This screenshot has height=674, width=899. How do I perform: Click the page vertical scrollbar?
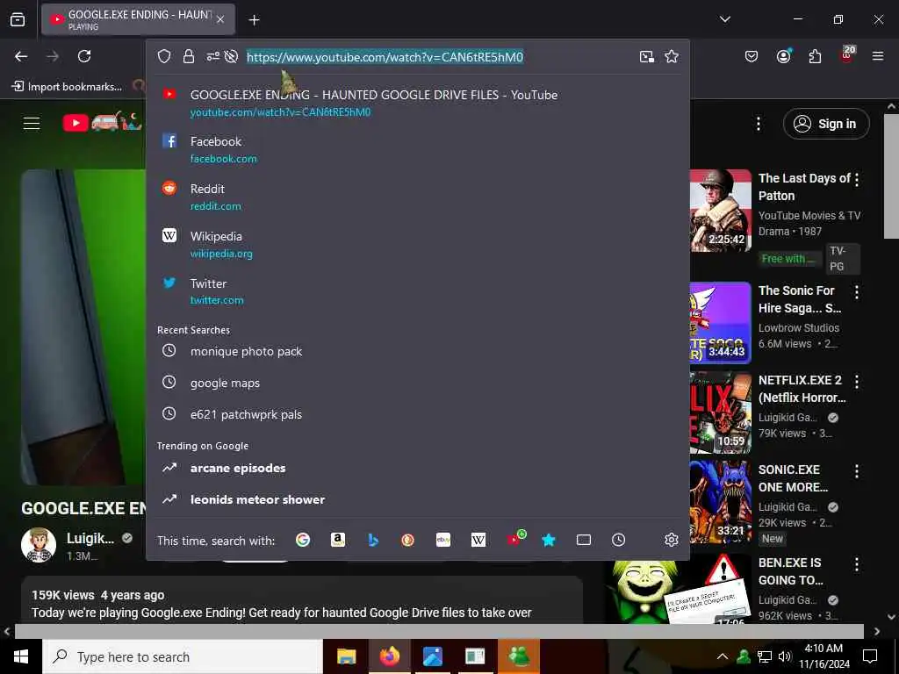pos(891,176)
